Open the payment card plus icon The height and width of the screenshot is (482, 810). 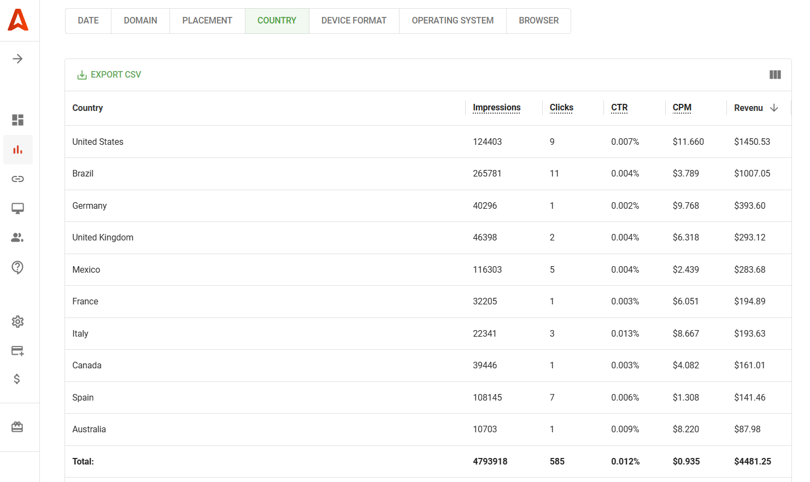coord(17,350)
